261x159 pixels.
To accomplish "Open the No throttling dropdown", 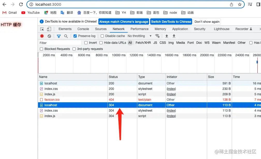I will [140, 36].
